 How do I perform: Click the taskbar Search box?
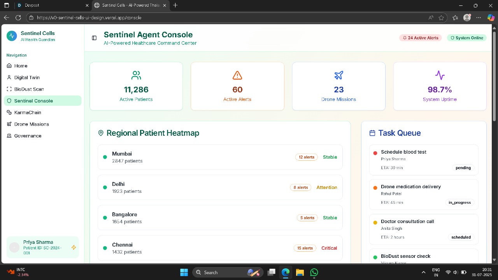227,272
